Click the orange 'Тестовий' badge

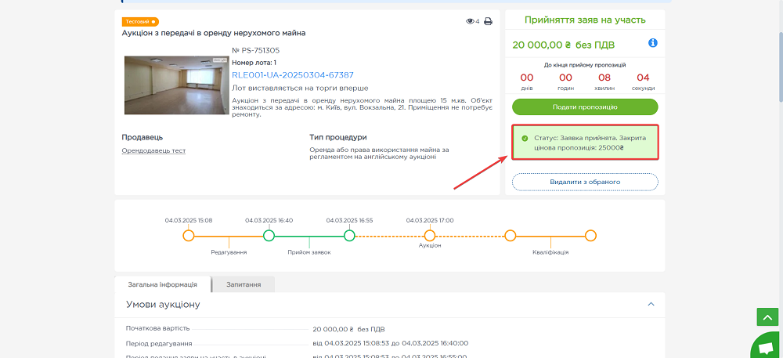(140, 21)
